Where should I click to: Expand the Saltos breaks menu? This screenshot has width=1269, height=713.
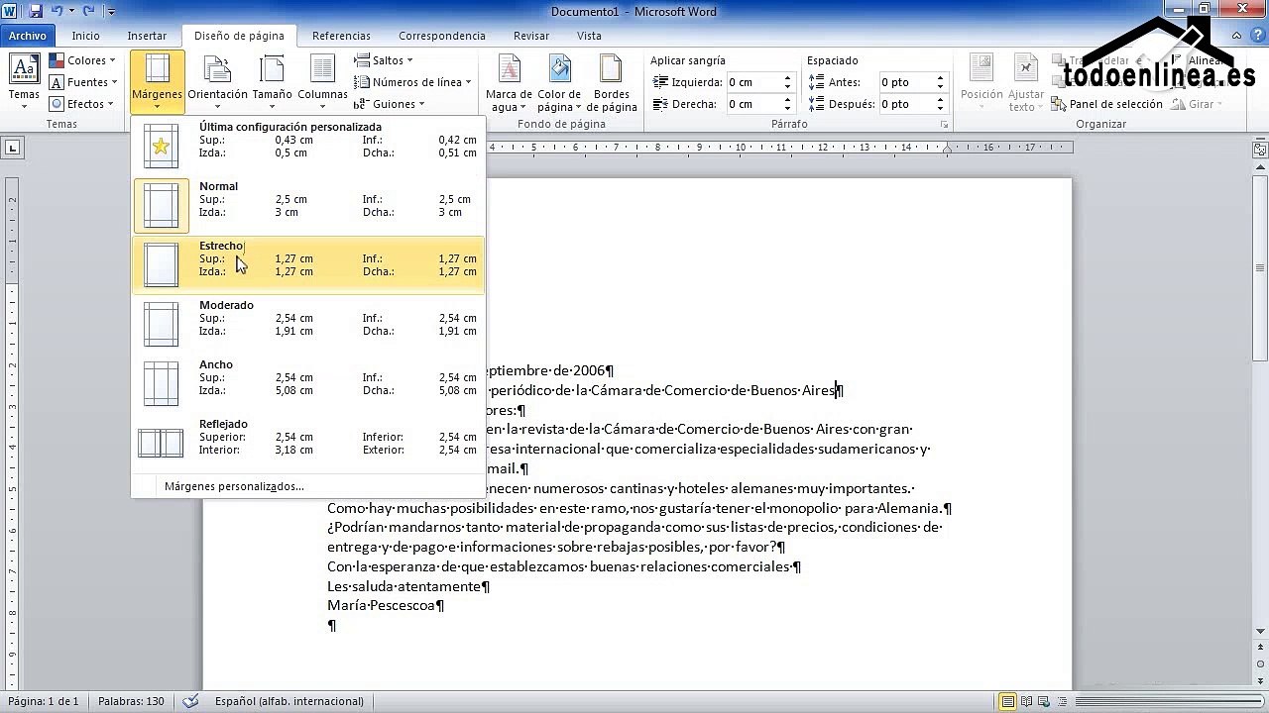(384, 60)
